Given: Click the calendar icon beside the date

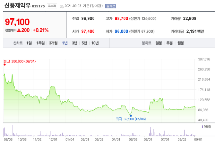Looking at the screenshot, I should coord(62,6).
